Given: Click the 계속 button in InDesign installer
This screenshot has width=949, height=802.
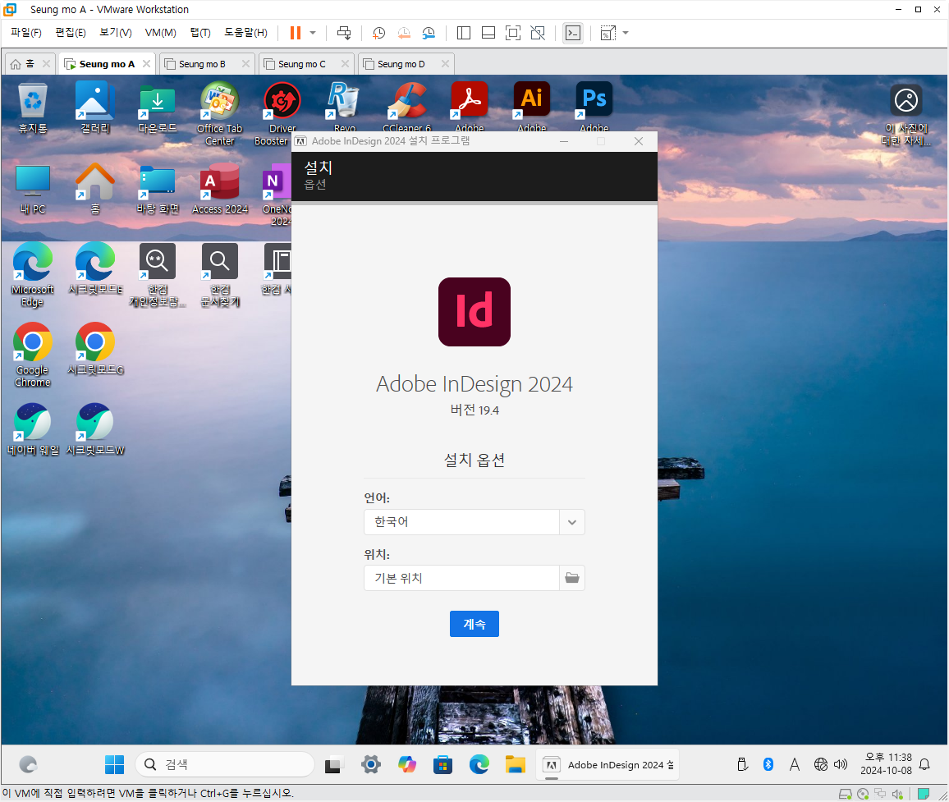Looking at the screenshot, I should 474,623.
